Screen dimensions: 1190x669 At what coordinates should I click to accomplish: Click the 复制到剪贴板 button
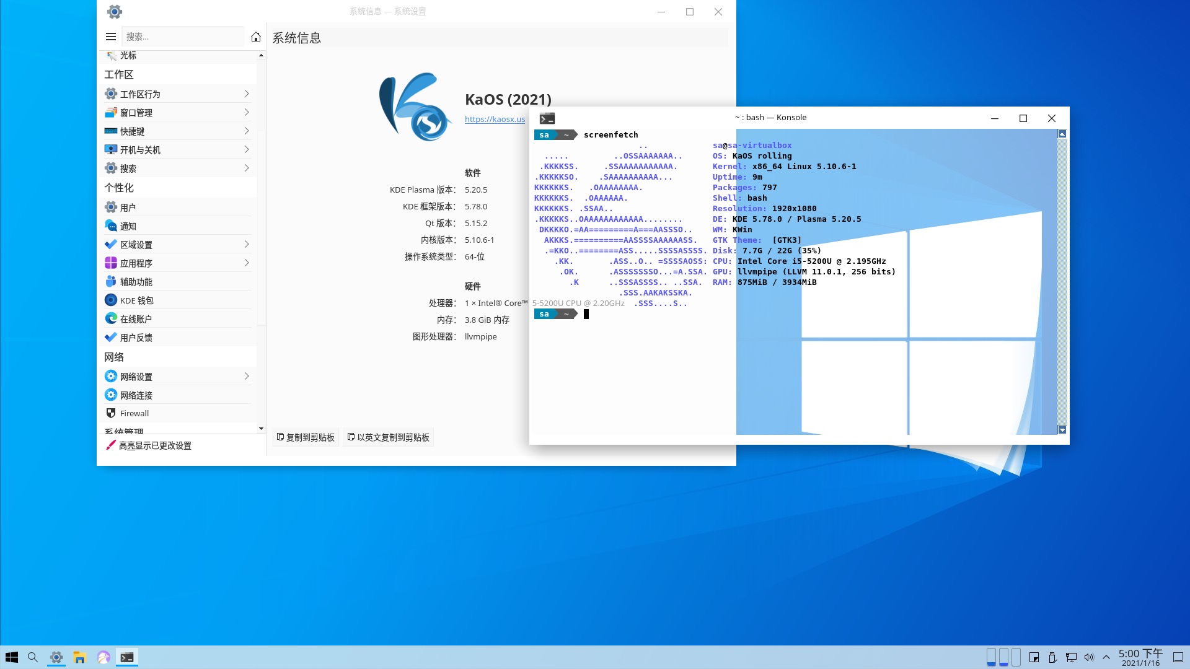click(x=306, y=437)
